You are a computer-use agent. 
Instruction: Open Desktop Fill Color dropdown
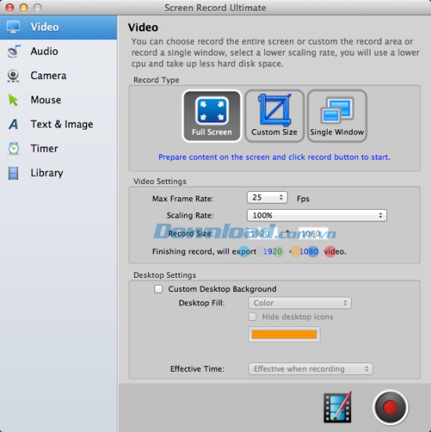coord(300,303)
